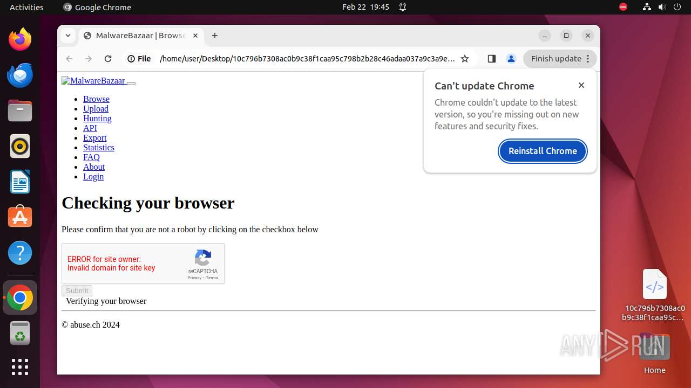Select the MalwareBazaar | Browse tab
691x388 pixels.
pos(140,36)
